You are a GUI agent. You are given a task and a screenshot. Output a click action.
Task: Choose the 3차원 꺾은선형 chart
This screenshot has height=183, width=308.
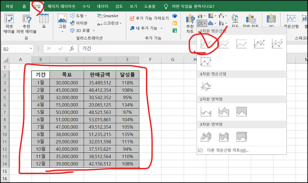(x=206, y=86)
